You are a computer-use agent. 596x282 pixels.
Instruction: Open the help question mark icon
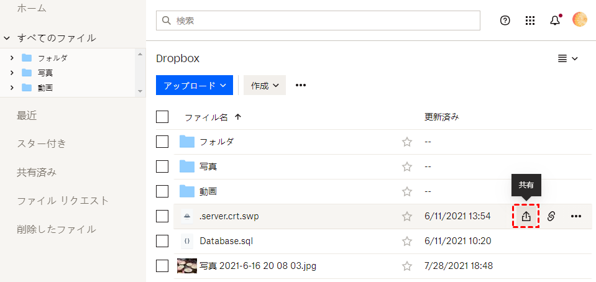click(x=505, y=20)
